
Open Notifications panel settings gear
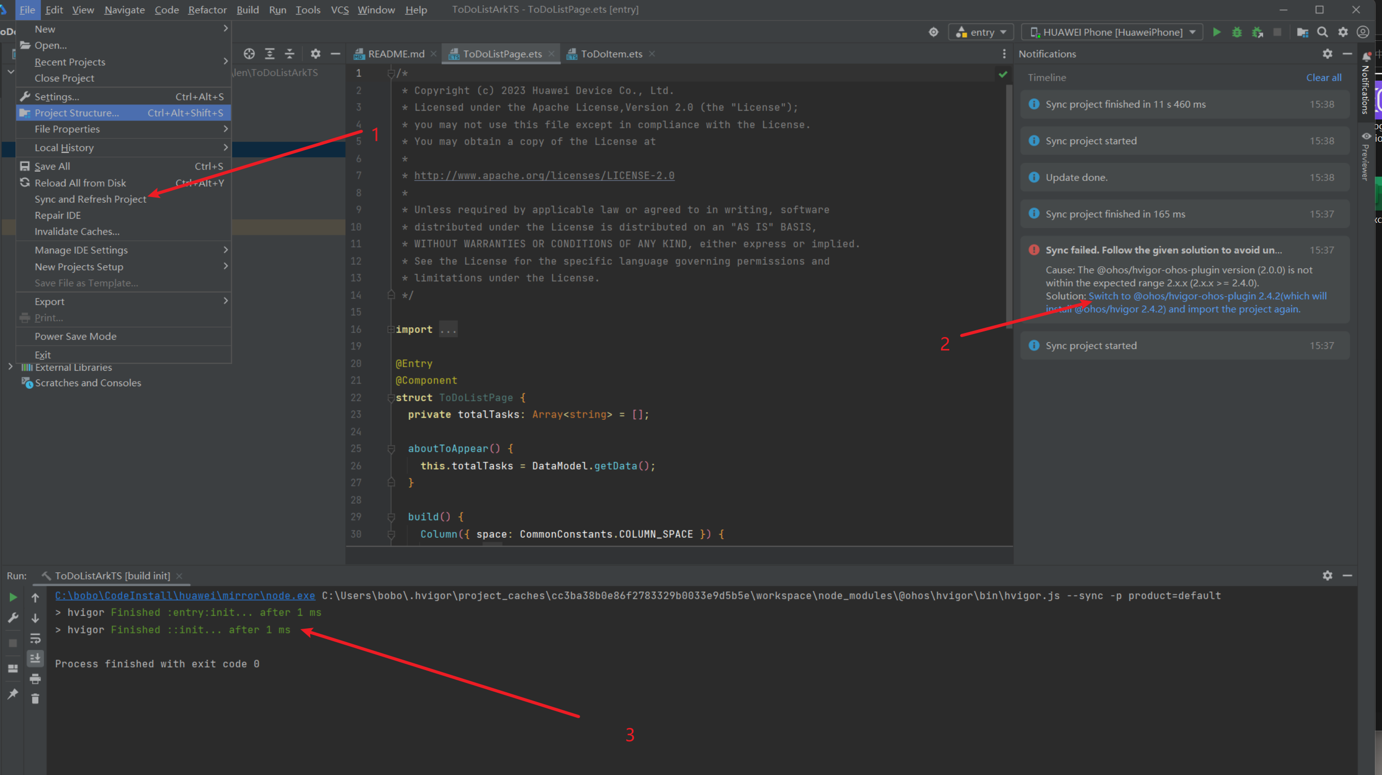(1327, 54)
